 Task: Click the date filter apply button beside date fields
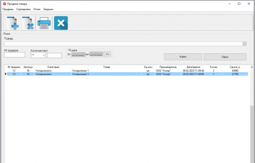point(108,54)
